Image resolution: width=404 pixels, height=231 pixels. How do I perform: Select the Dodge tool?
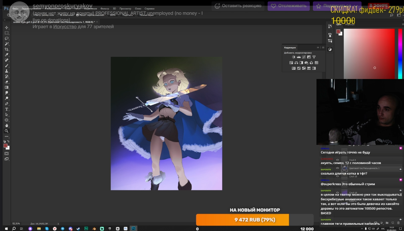pyautogui.click(x=7, y=98)
